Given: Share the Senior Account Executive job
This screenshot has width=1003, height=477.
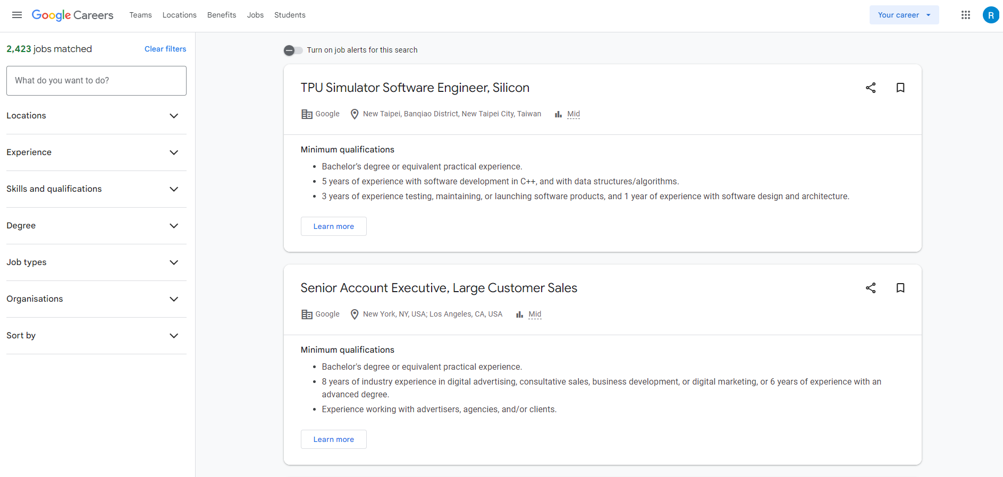Looking at the screenshot, I should [871, 288].
